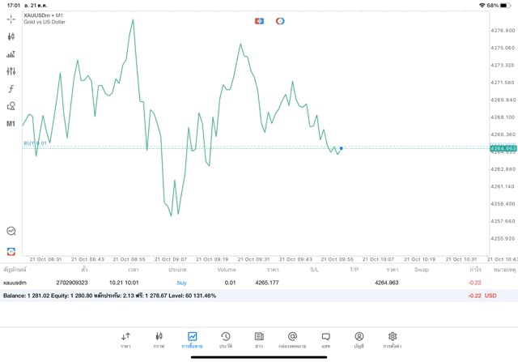Open the XAUUSDm symbol dropdown
Viewport: 518px width, 362px height.
point(45,15)
